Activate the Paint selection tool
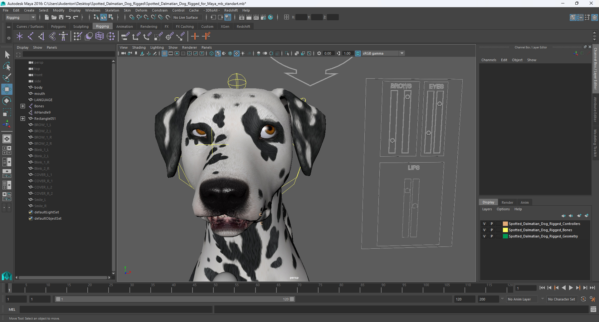599x322 pixels. pyautogui.click(x=7, y=77)
